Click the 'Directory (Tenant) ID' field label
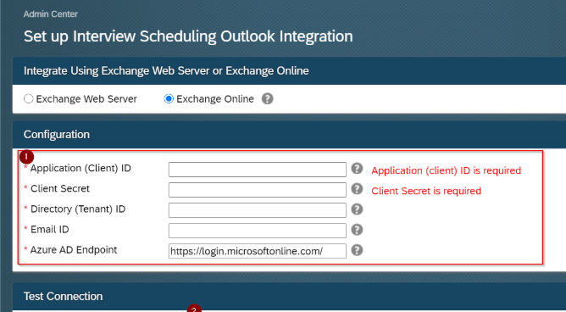 click(78, 209)
